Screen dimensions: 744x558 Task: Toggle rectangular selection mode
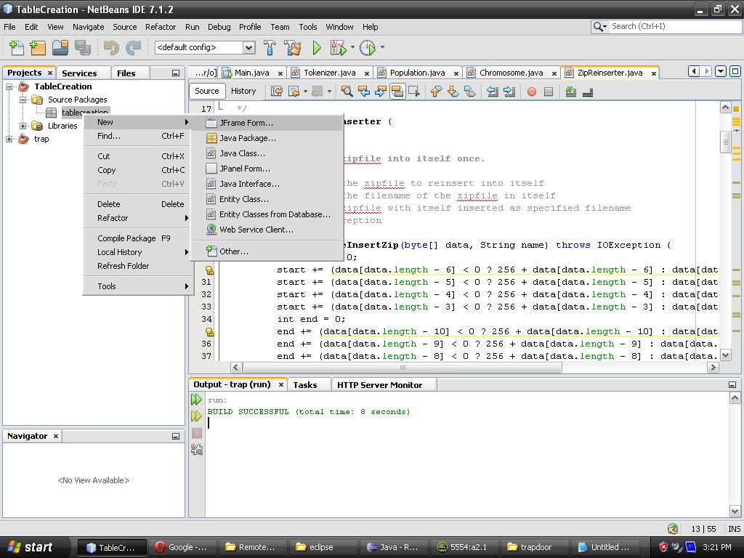click(x=414, y=91)
